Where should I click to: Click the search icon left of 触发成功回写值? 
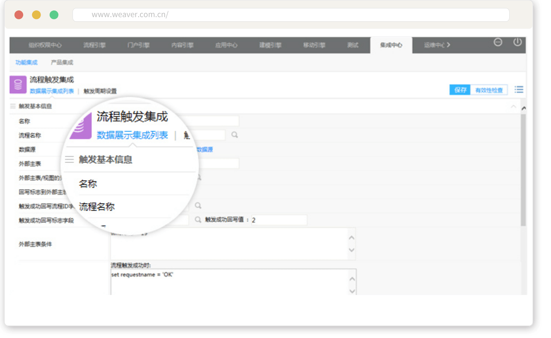[x=198, y=219]
